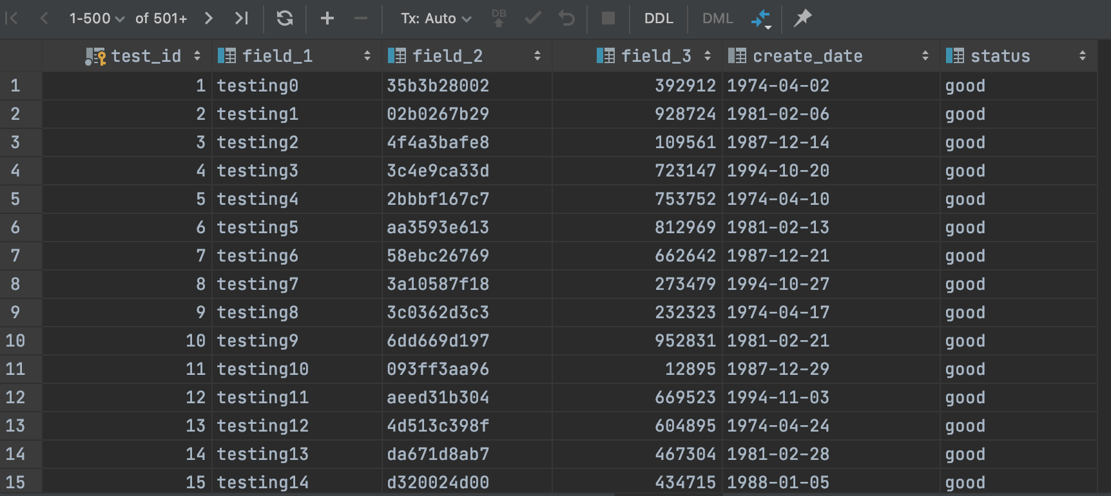Select row number 8 header
This screenshot has height=496, width=1111.
pos(21,284)
